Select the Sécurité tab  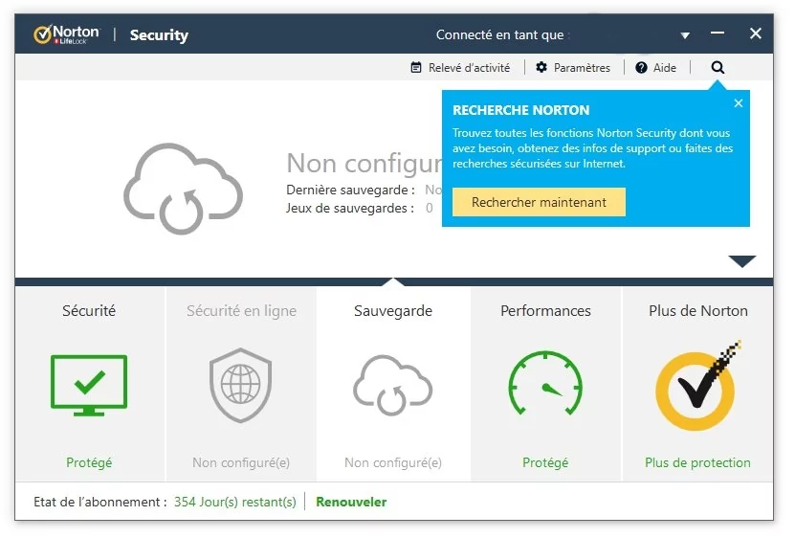[90, 383]
